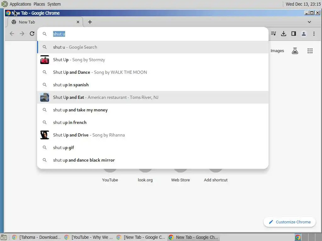
Task: Choose 'shut up and take my money'
Action: click(x=153, y=110)
